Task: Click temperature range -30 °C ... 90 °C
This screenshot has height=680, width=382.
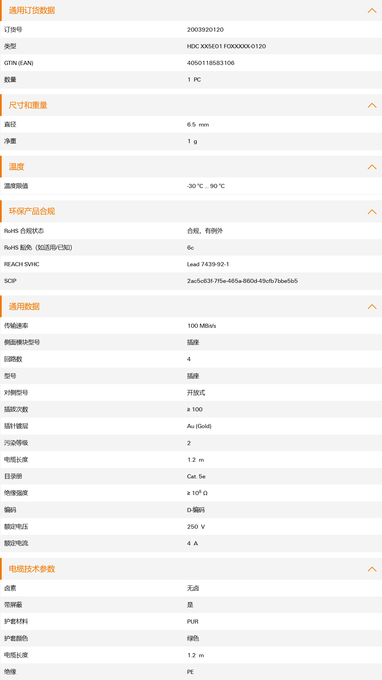Action: pos(206,186)
